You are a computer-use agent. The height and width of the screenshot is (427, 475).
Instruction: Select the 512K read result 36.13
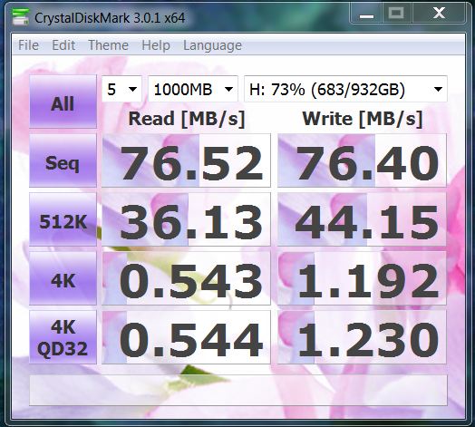[x=186, y=219]
